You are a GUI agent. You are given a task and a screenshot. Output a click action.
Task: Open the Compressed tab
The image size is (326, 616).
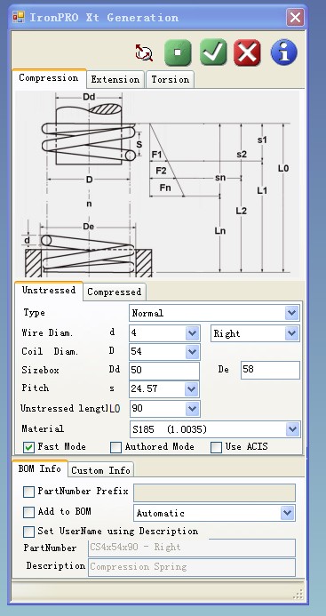point(115,292)
